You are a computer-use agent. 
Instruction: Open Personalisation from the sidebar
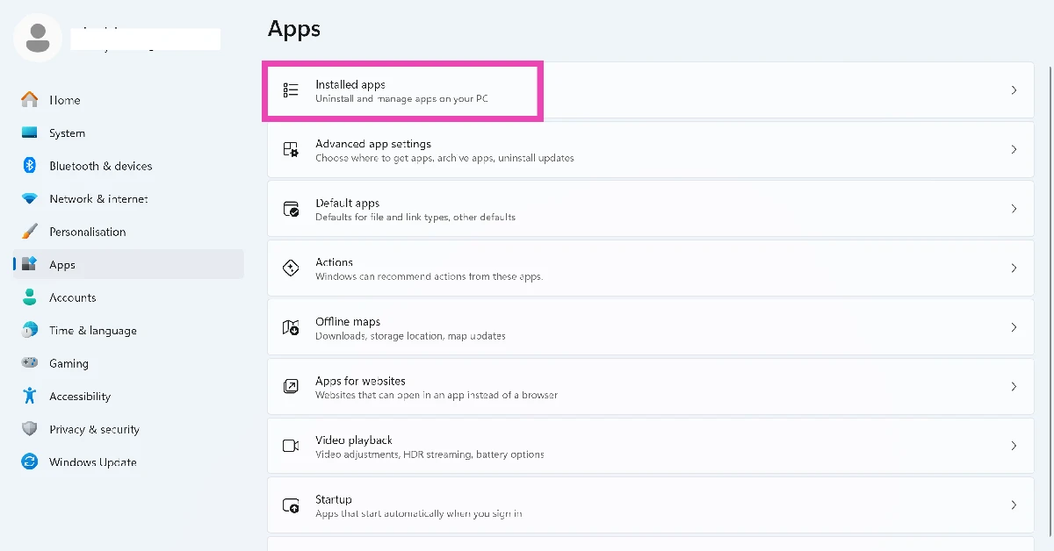87,232
